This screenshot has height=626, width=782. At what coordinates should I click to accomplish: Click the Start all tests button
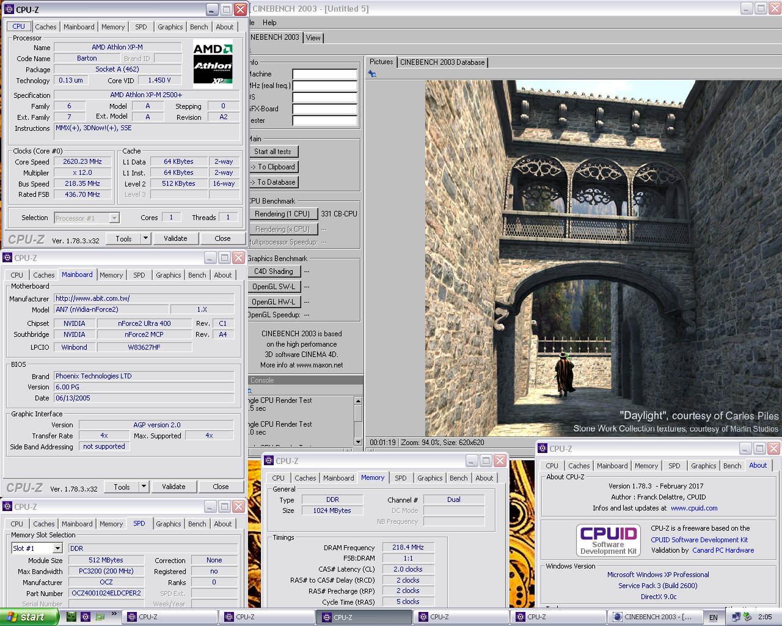(x=273, y=152)
